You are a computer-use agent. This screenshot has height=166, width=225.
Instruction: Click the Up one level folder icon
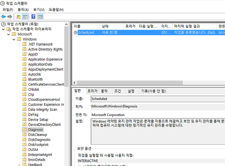pos(18,17)
